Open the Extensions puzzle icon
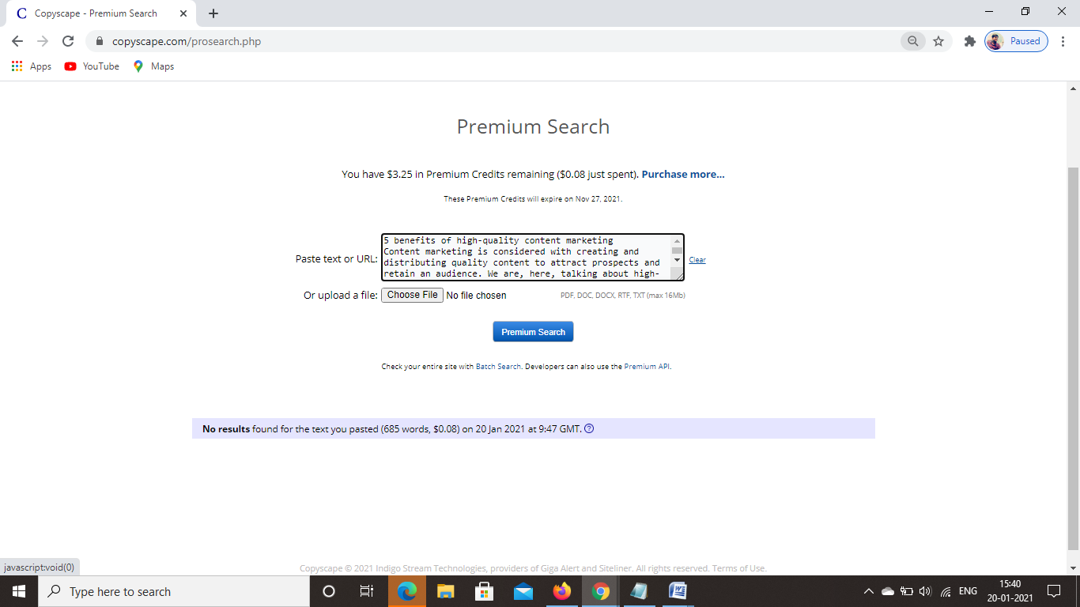 [x=969, y=41]
